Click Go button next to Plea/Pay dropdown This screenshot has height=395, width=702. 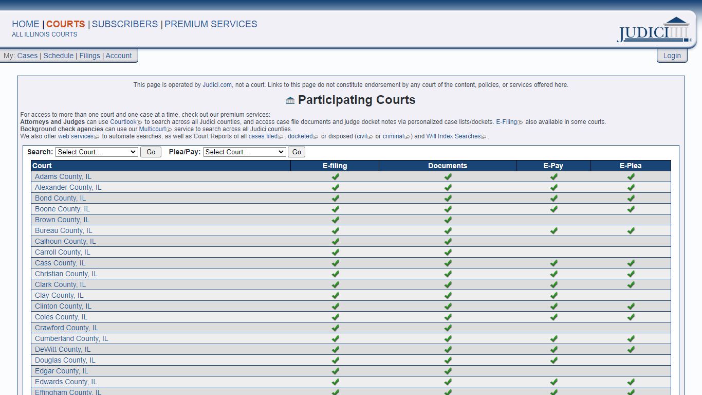click(297, 152)
